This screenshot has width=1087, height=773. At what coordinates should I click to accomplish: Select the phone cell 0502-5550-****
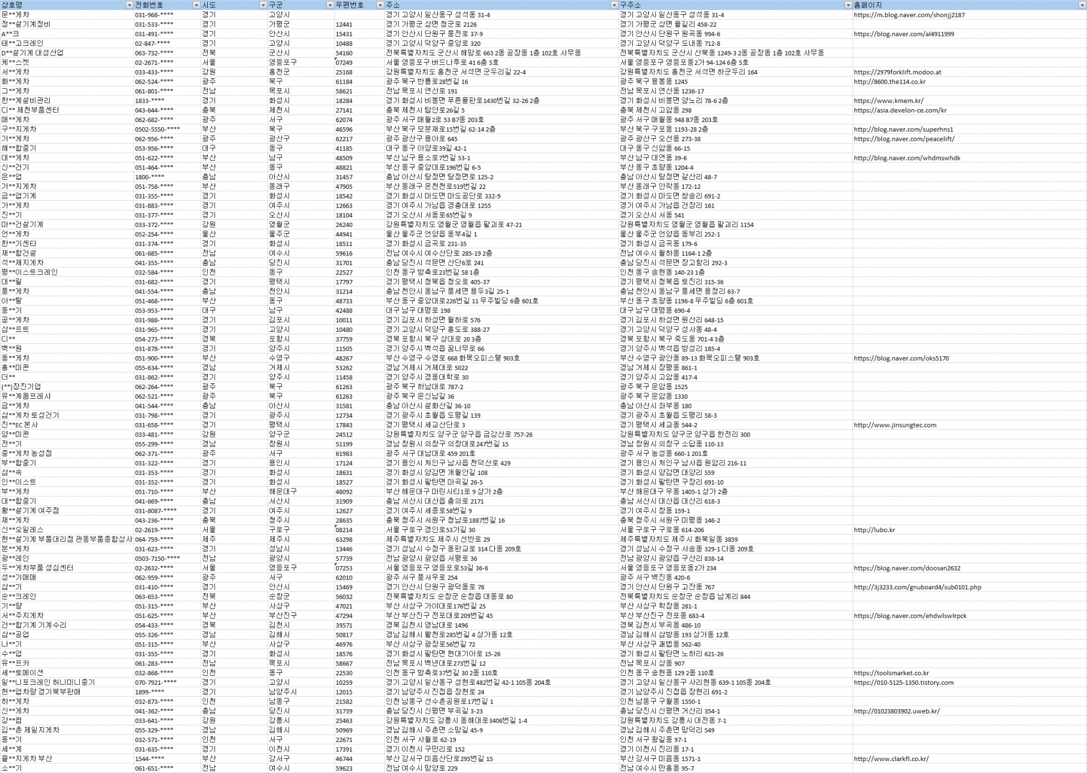pos(157,129)
